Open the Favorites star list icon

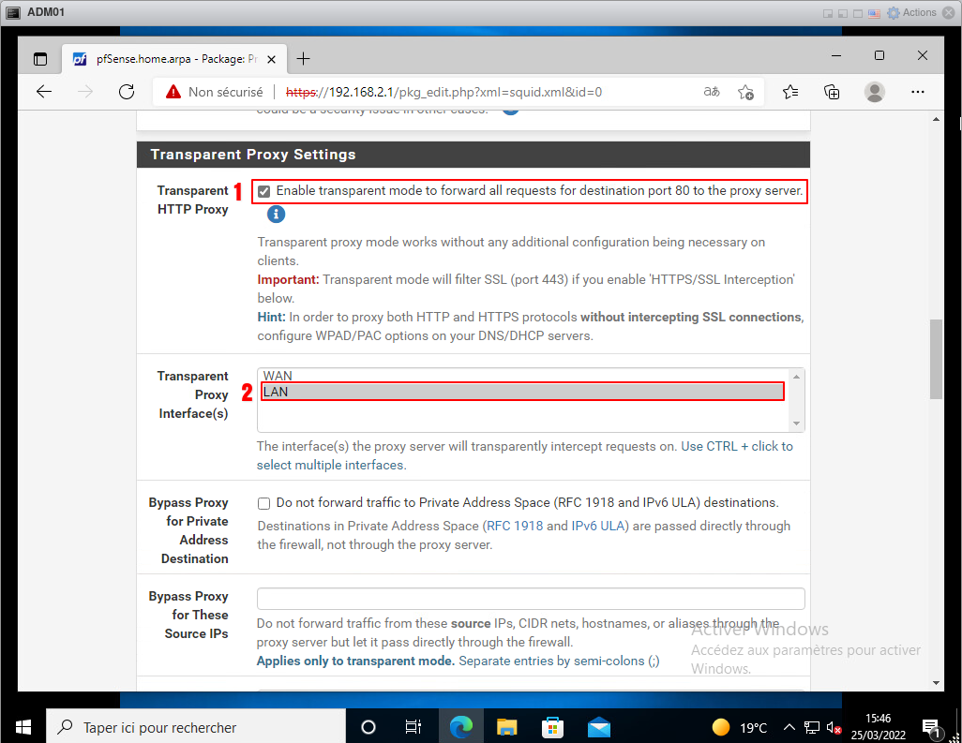(790, 92)
